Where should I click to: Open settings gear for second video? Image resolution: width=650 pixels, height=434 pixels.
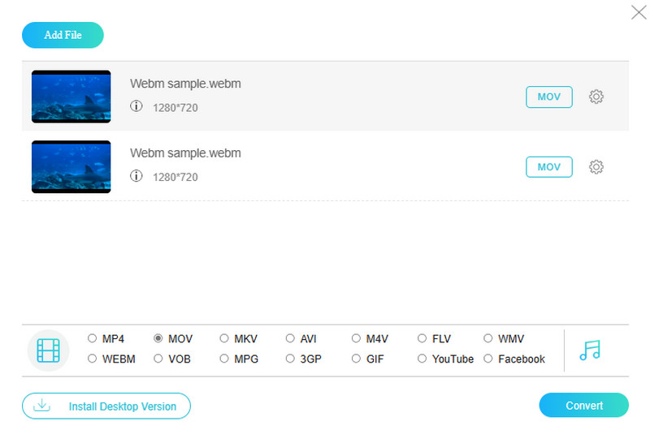596,167
